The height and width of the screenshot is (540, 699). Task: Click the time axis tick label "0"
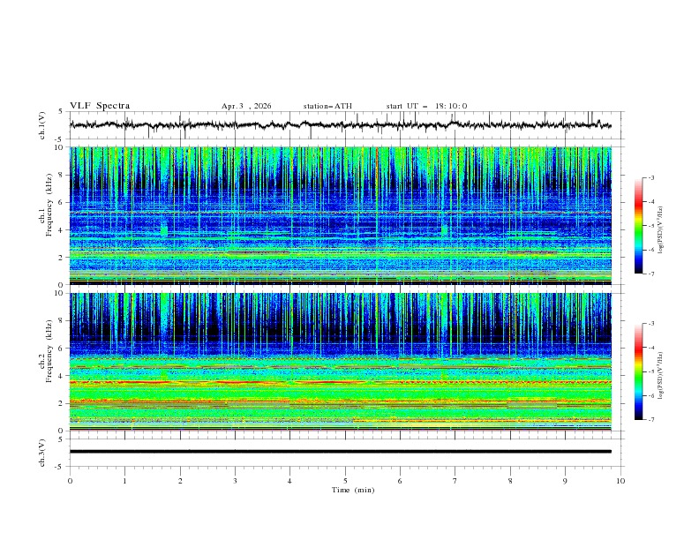click(x=70, y=481)
